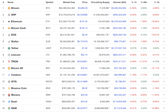The image size is (168, 112).
Task: Click the Ethereum diamond logo icon
Action: point(9,22)
